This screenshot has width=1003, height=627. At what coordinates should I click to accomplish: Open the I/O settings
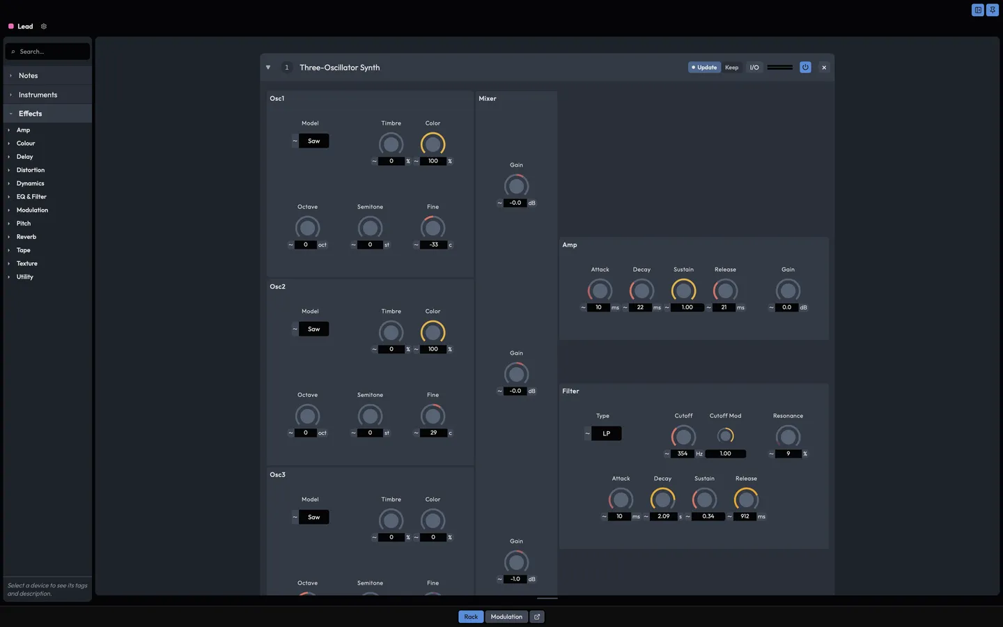point(754,68)
